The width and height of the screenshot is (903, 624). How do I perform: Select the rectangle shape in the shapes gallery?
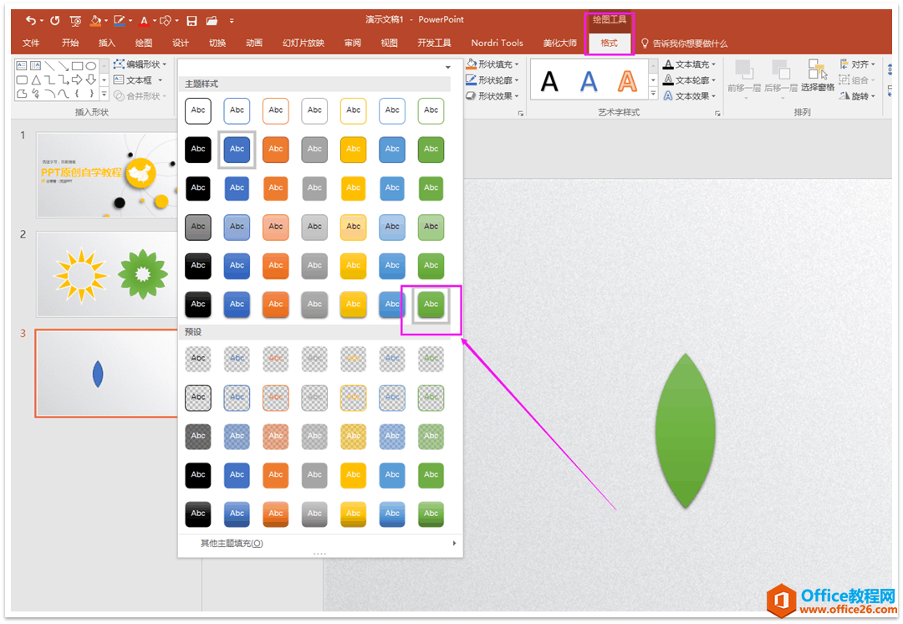pyautogui.click(x=77, y=66)
